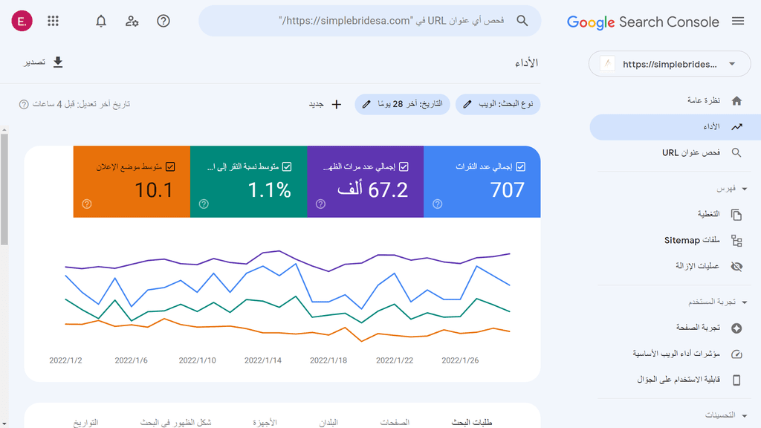Click help icon on total impressions card

[320, 204]
